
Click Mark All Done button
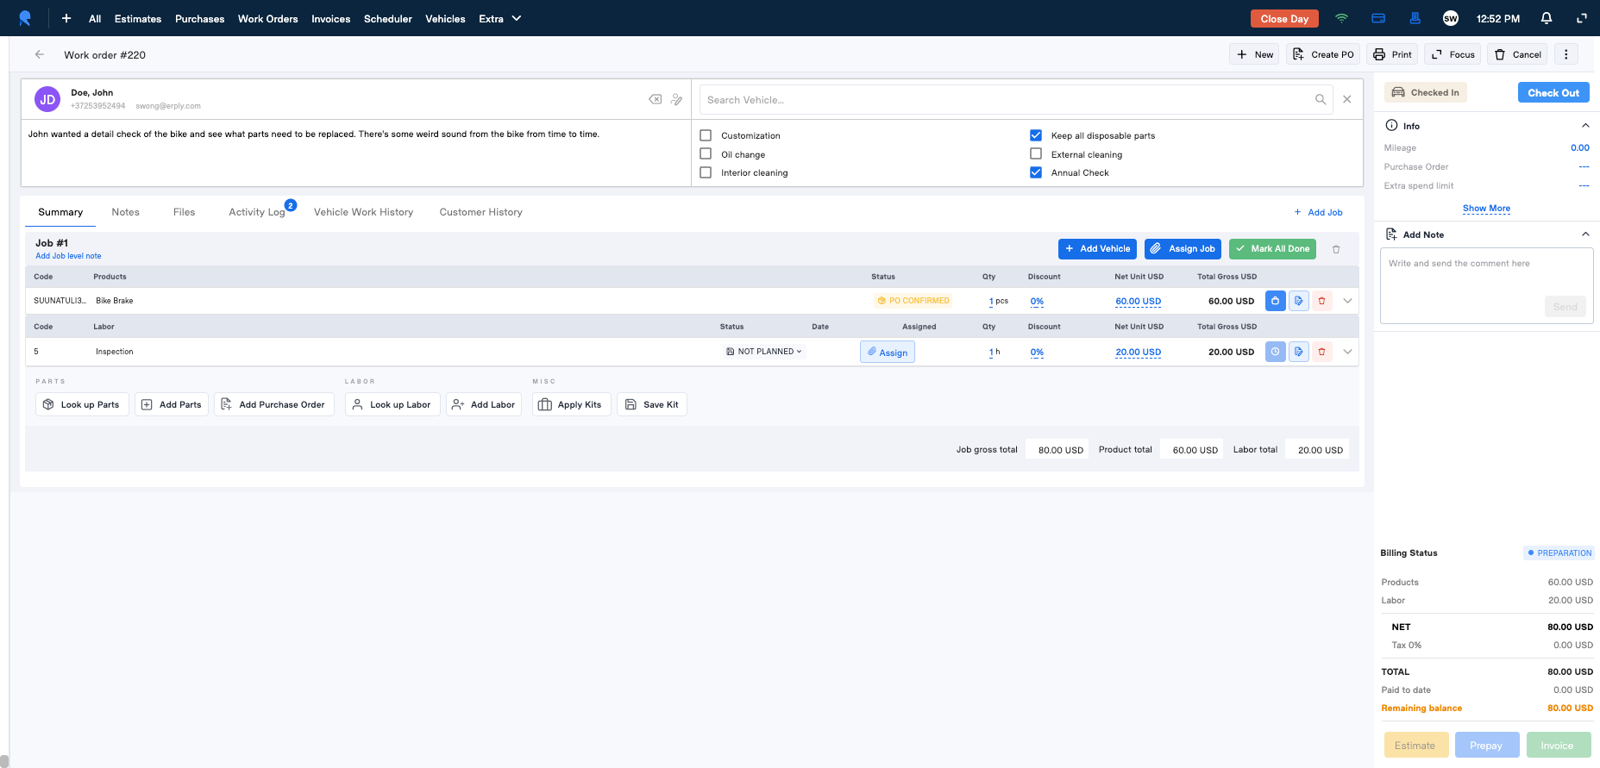1272,249
